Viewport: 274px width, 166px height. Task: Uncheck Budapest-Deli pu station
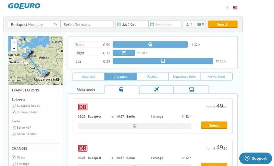coord(14,106)
